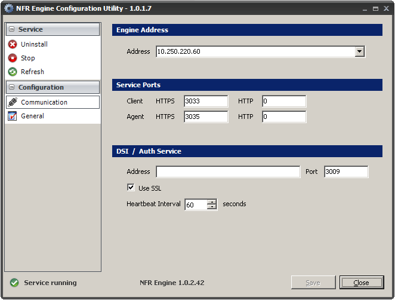Click the General settings icon
Screen dimensions: 395x300
[13, 116]
